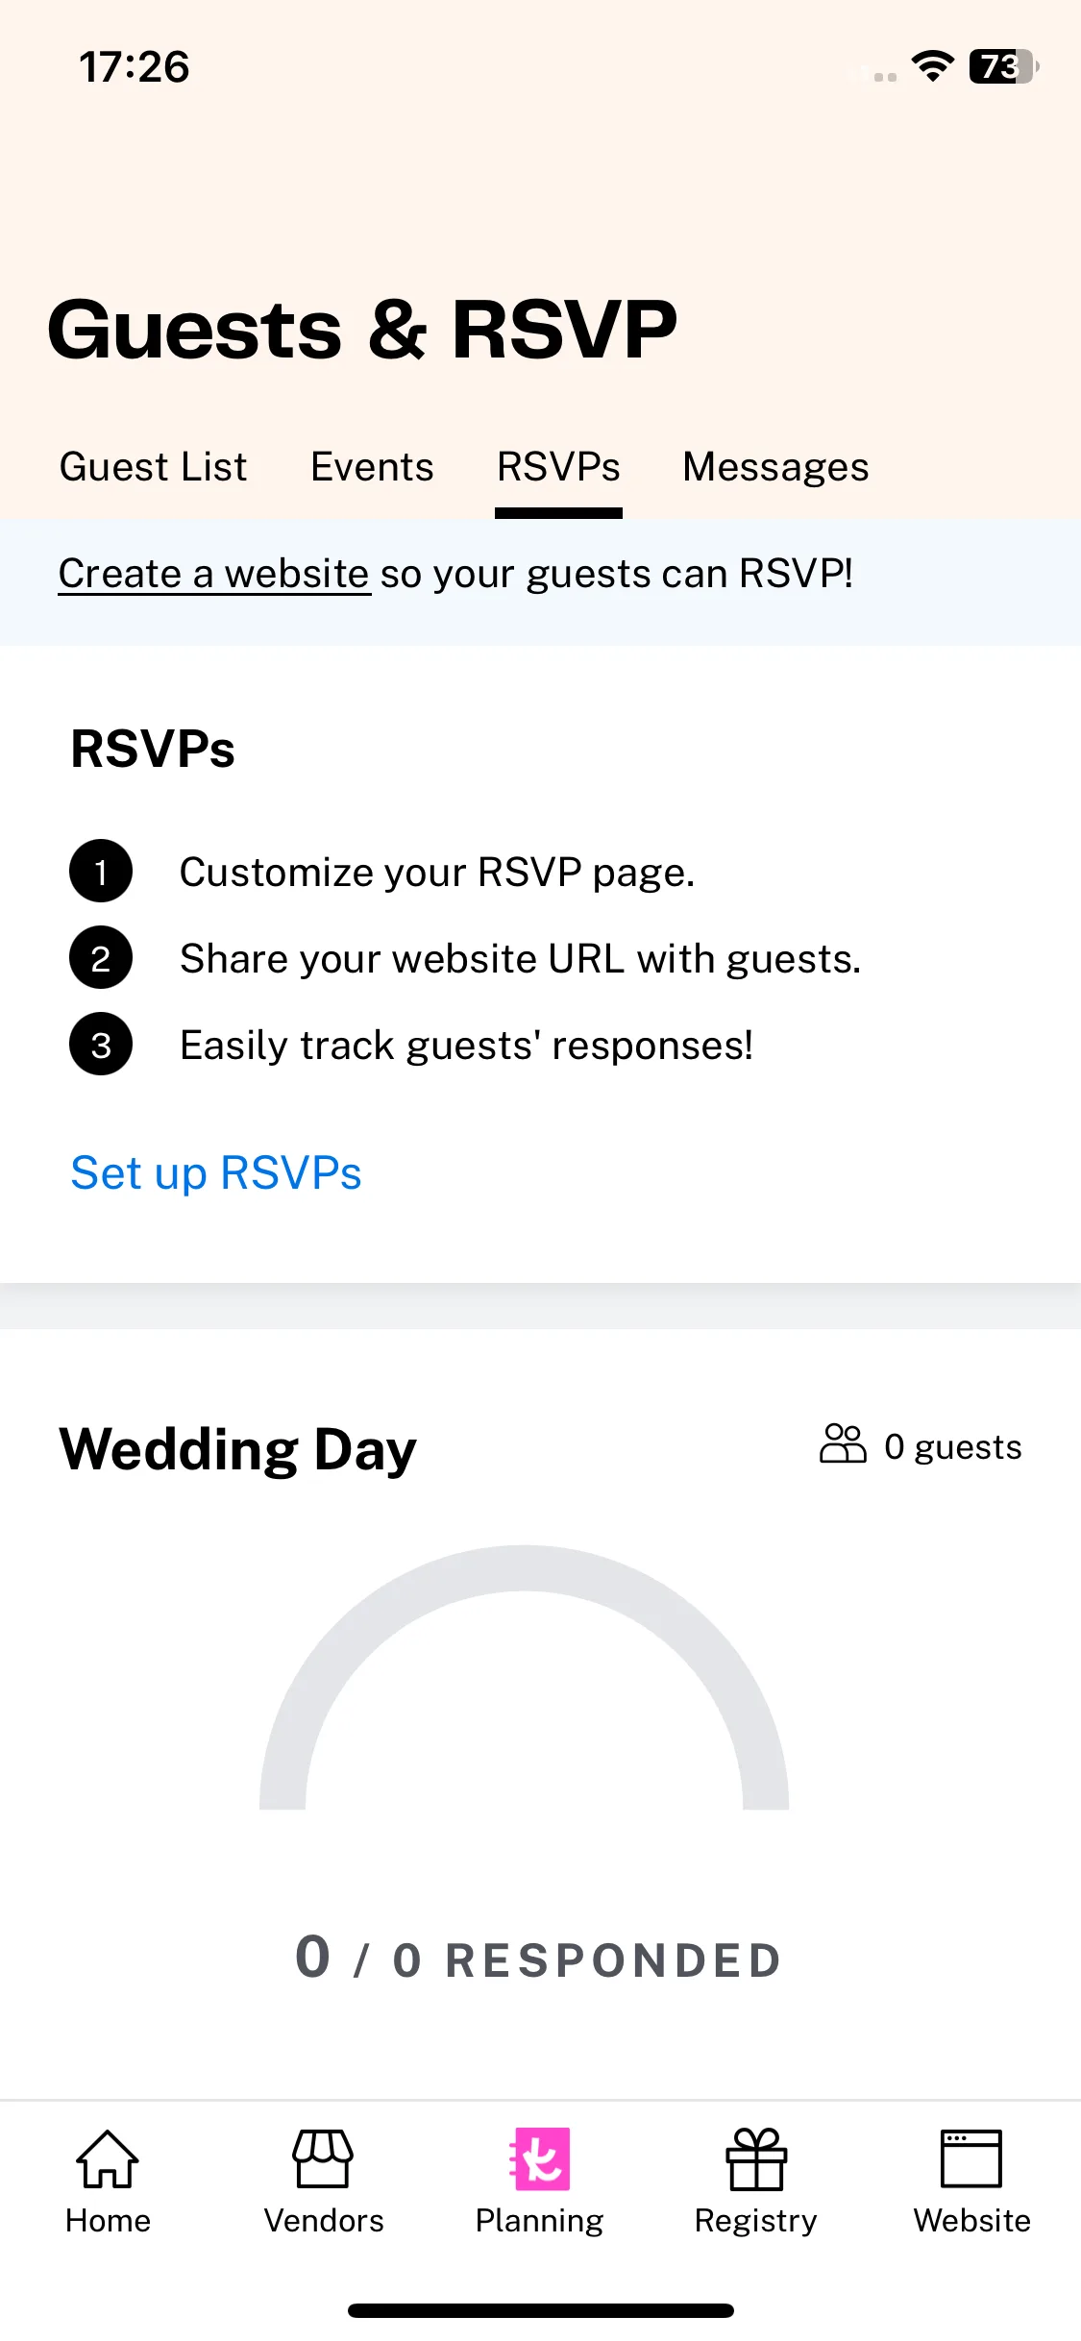Tap the gray response progress arc

(525, 1677)
